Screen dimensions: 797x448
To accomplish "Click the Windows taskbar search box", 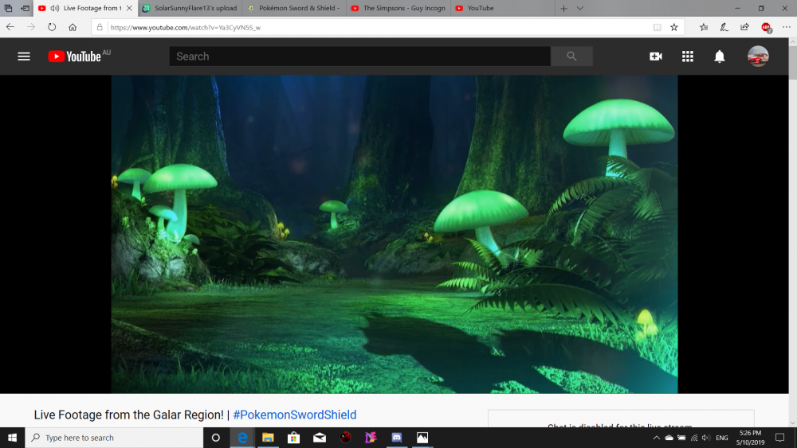I will (x=114, y=438).
